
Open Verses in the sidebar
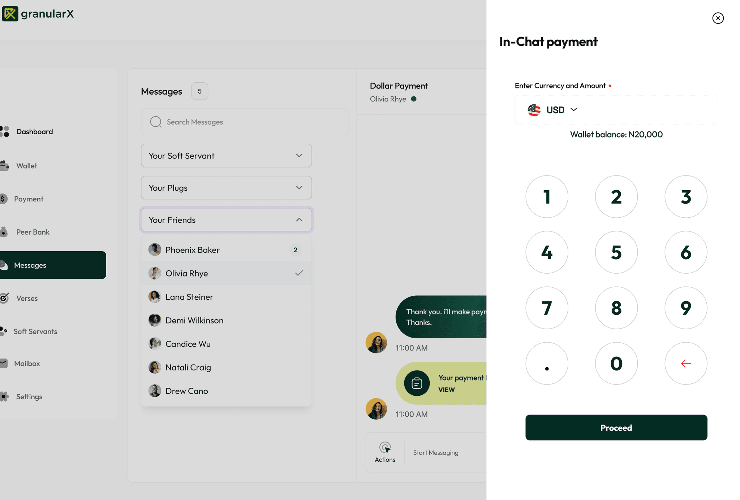point(27,298)
